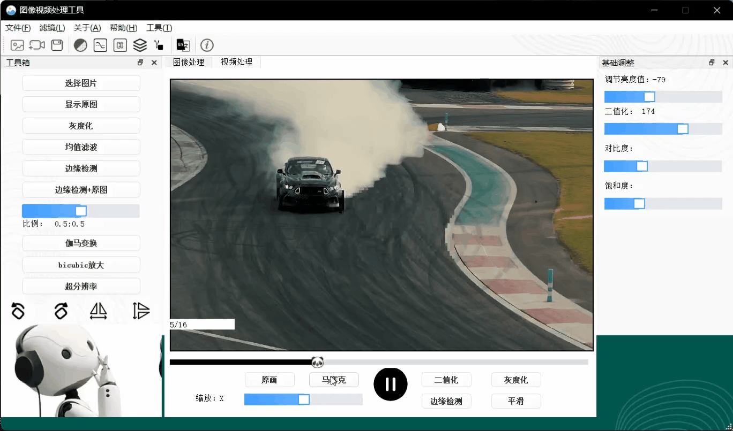Click the curve wave toolbar icon
This screenshot has width=733, height=431.
[x=100, y=45]
